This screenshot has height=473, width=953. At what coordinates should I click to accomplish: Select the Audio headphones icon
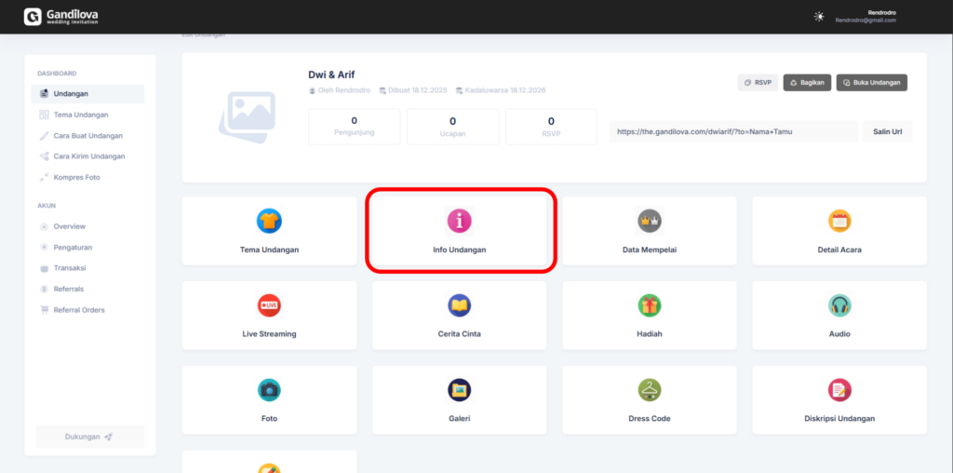point(839,305)
